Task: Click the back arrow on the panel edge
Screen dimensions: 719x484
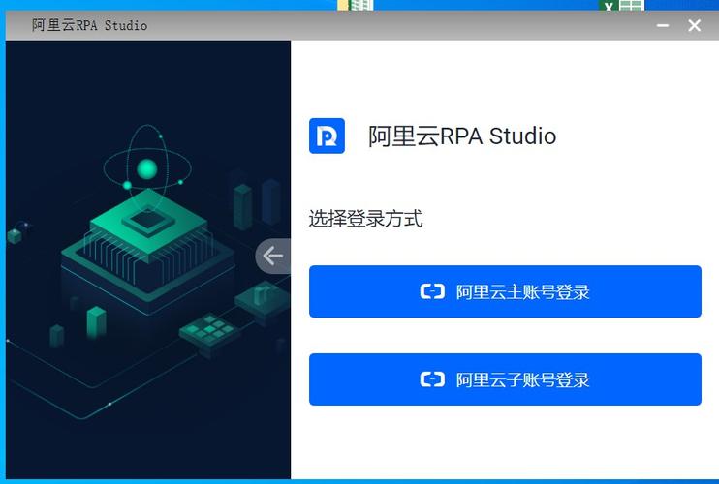Action: tap(273, 256)
